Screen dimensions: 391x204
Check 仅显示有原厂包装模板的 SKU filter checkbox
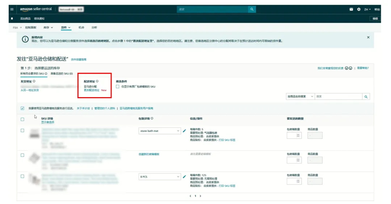tap(118, 87)
